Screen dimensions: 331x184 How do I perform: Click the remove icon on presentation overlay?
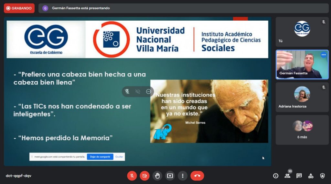pos(148,92)
